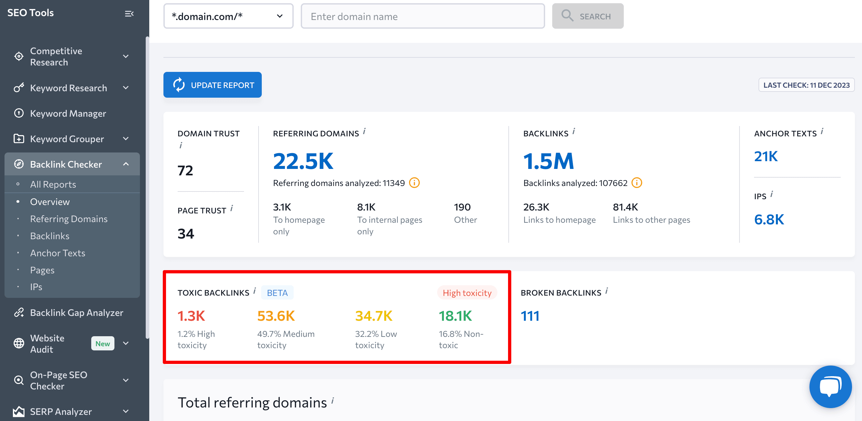Viewport: 862px width, 421px height.
Task: Select the Competitive Research icon in sidebar
Action: point(19,56)
